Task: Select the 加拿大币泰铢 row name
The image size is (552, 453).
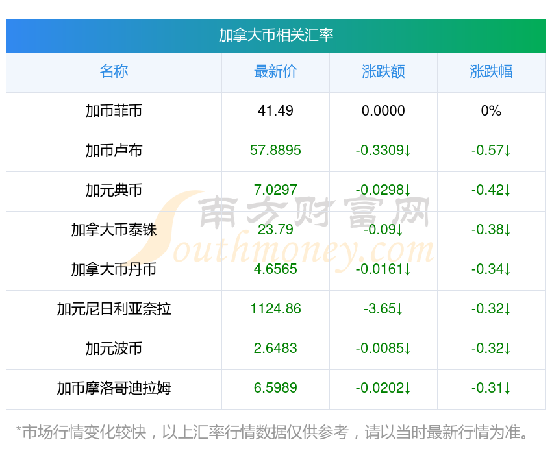Action: pyautogui.click(x=114, y=230)
